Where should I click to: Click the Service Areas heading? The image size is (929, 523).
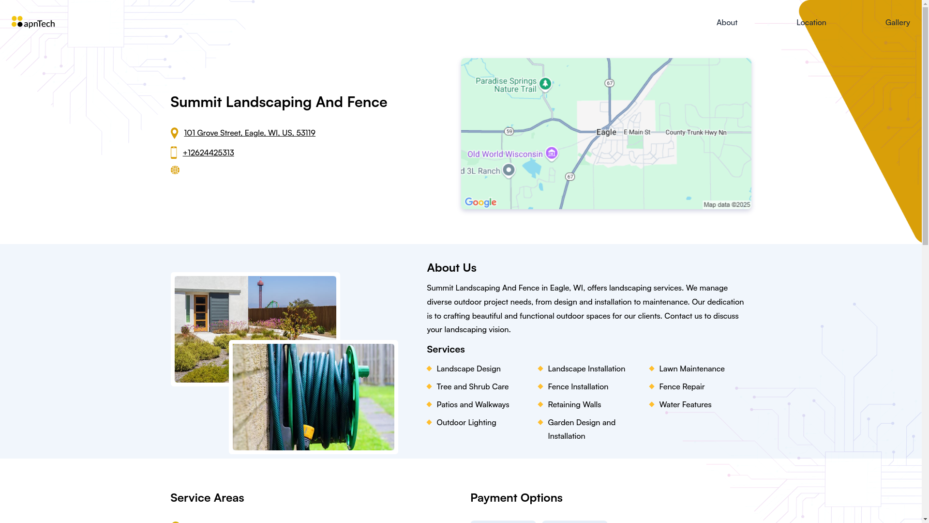point(207,497)
